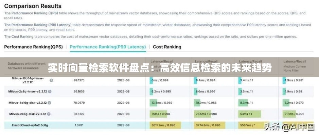Select row name Milvus-2c8g-disk-v2.2.12

coord(28,114)
